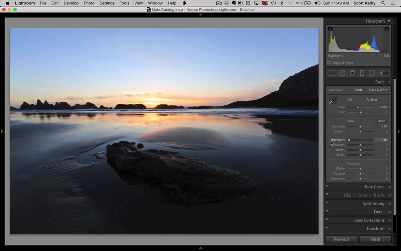The width and height of the screenshot is (401, 251).
Task: Show the bottom filmstrip panel
Action: tap(200, 248)
